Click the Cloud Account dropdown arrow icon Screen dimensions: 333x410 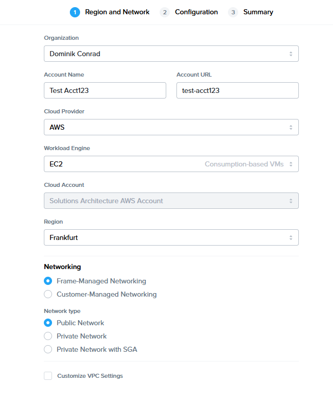[291, 201]
